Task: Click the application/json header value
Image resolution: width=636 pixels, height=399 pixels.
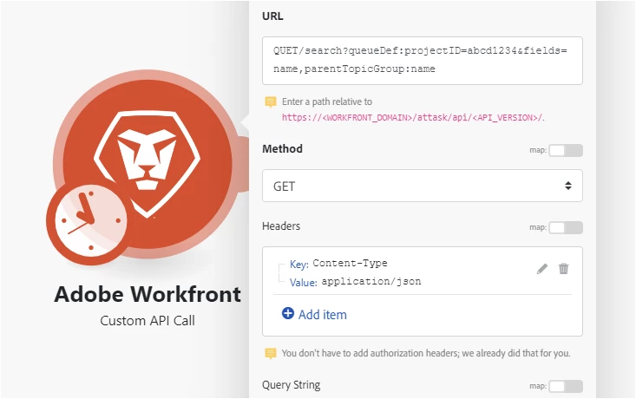Action: coord(371,281)
